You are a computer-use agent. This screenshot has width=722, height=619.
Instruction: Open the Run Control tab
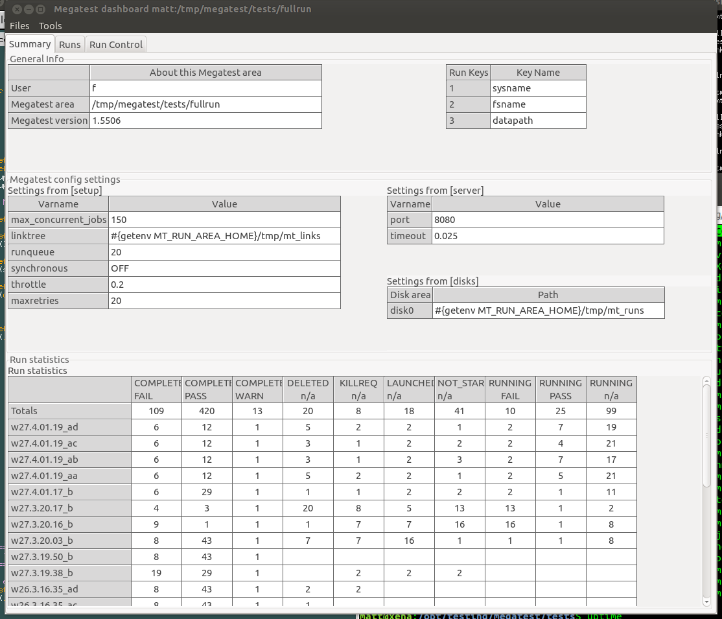pyautogui.click(x=116, y=44)
